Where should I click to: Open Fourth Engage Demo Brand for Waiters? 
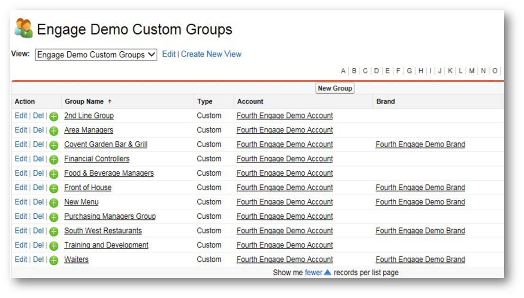[x=420, y=260]
